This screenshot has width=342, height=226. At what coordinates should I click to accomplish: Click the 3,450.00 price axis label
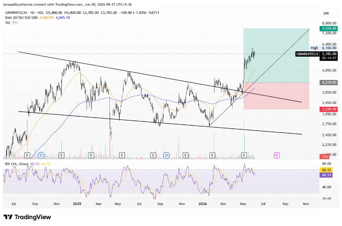329,103
